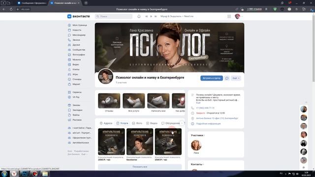The width and height of the screenshot is (315, 177).
Task: Switch to the Услуги tab
Action: click(122, 123)
